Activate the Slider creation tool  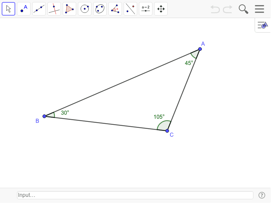coord(146,8)
